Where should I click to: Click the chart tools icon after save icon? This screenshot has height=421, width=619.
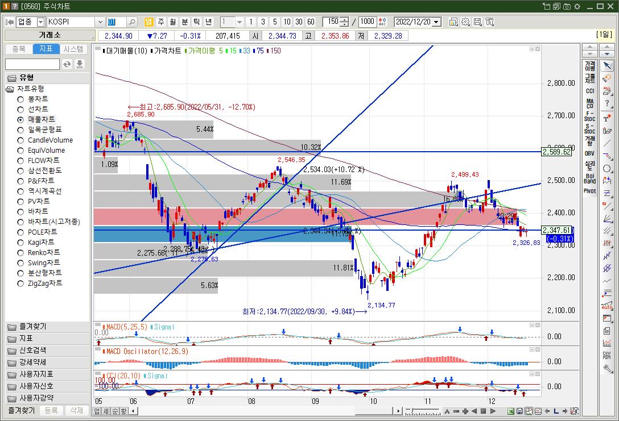tap(489, 22)
